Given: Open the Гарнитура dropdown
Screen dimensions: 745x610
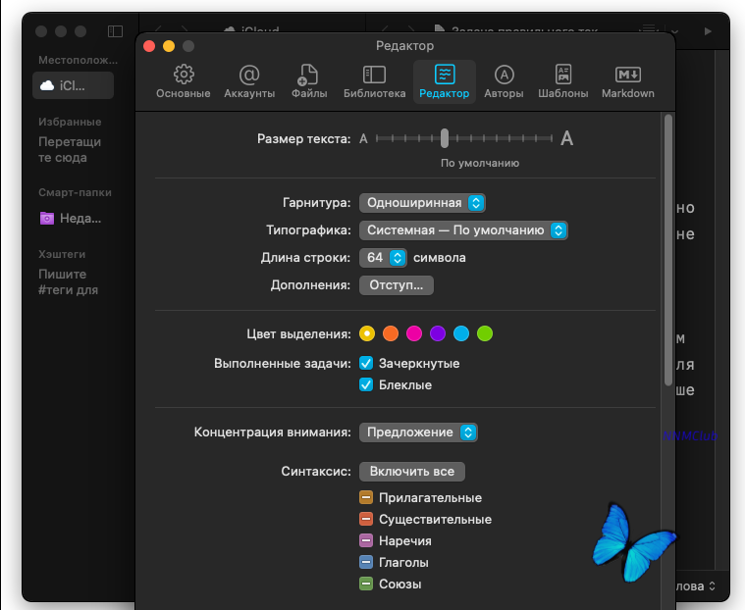Looking at the screenshot, I should (422, 203).
